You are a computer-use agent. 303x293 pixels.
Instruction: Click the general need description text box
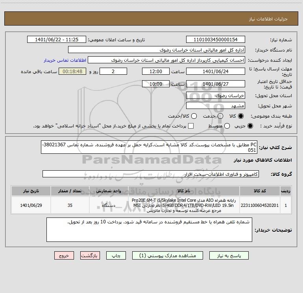pos(149,147)
